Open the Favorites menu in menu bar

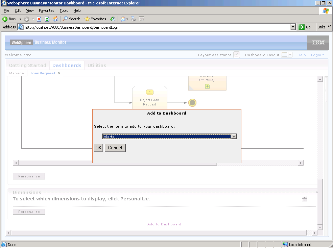(47, 10)
